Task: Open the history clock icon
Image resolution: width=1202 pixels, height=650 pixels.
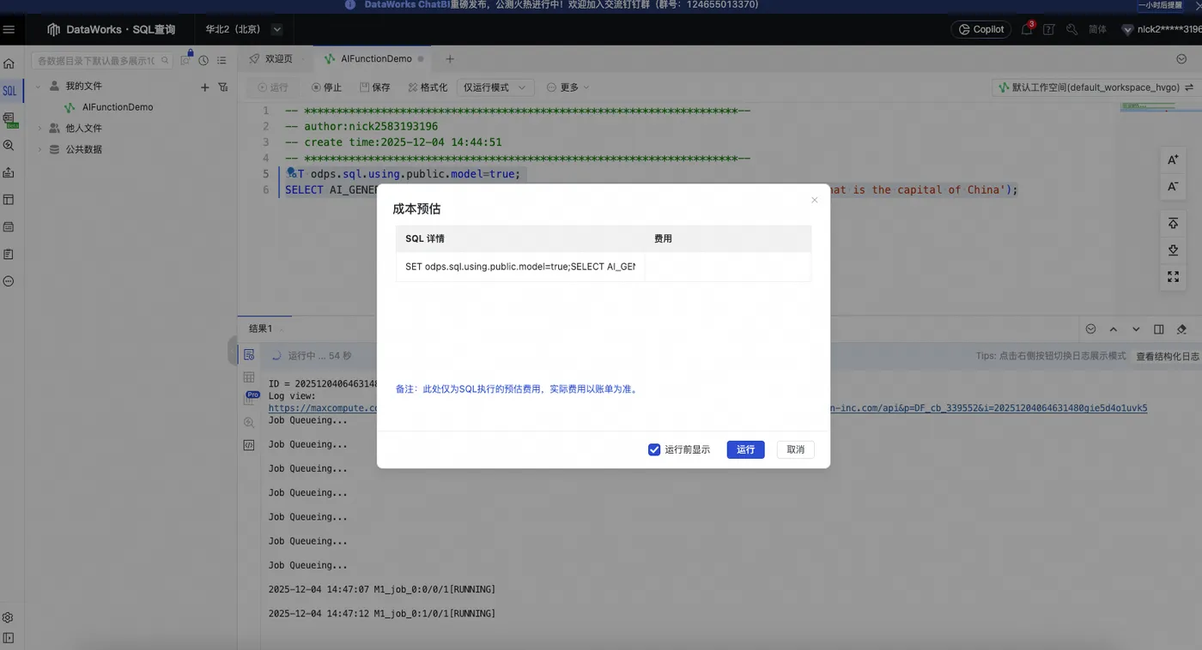Action: [203, 60]
